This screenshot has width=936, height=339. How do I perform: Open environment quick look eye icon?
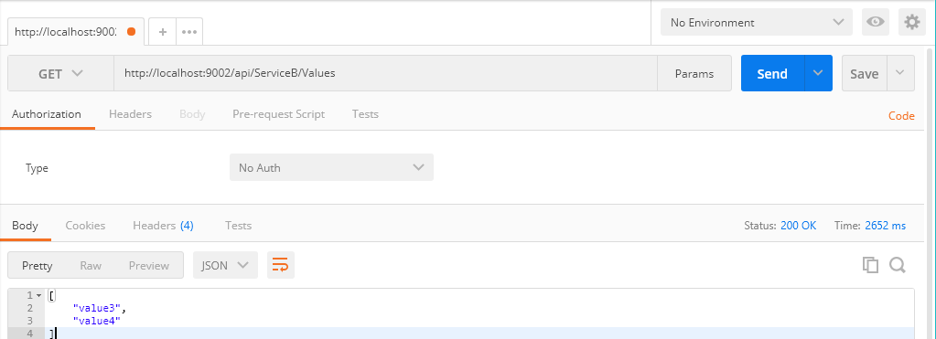point(875,23)
